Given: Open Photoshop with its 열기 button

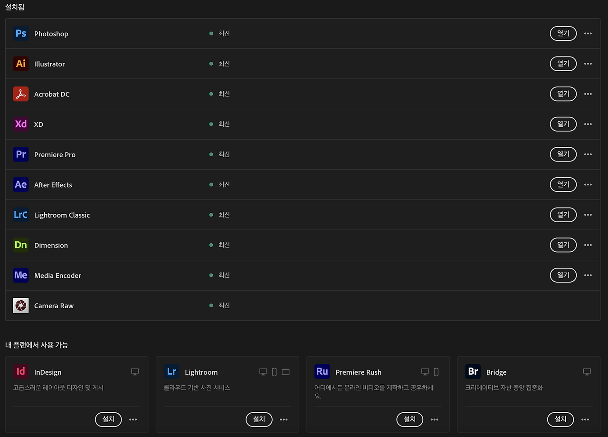Looking at the screenshot, I should tap(563, 33).
